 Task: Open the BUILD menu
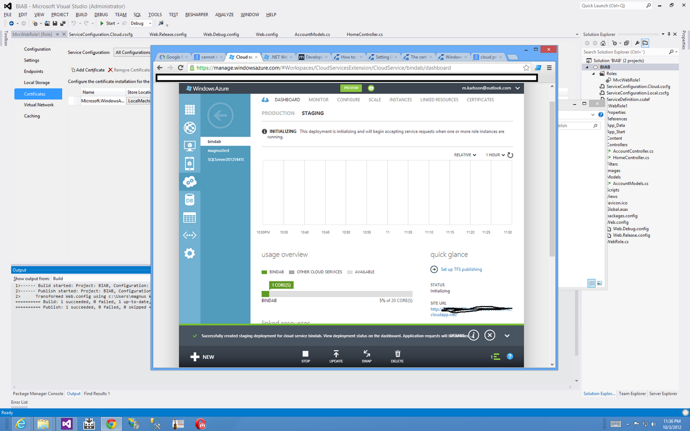point(82,15)
